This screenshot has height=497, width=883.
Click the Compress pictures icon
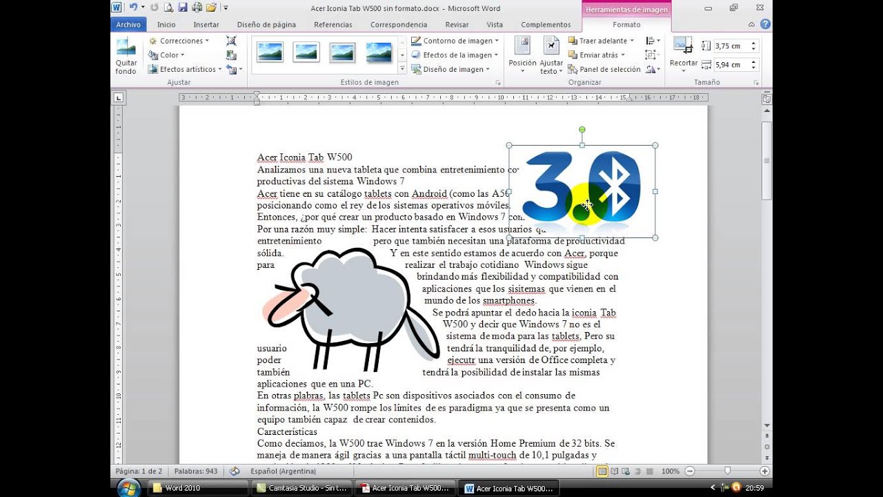[231, 41]
